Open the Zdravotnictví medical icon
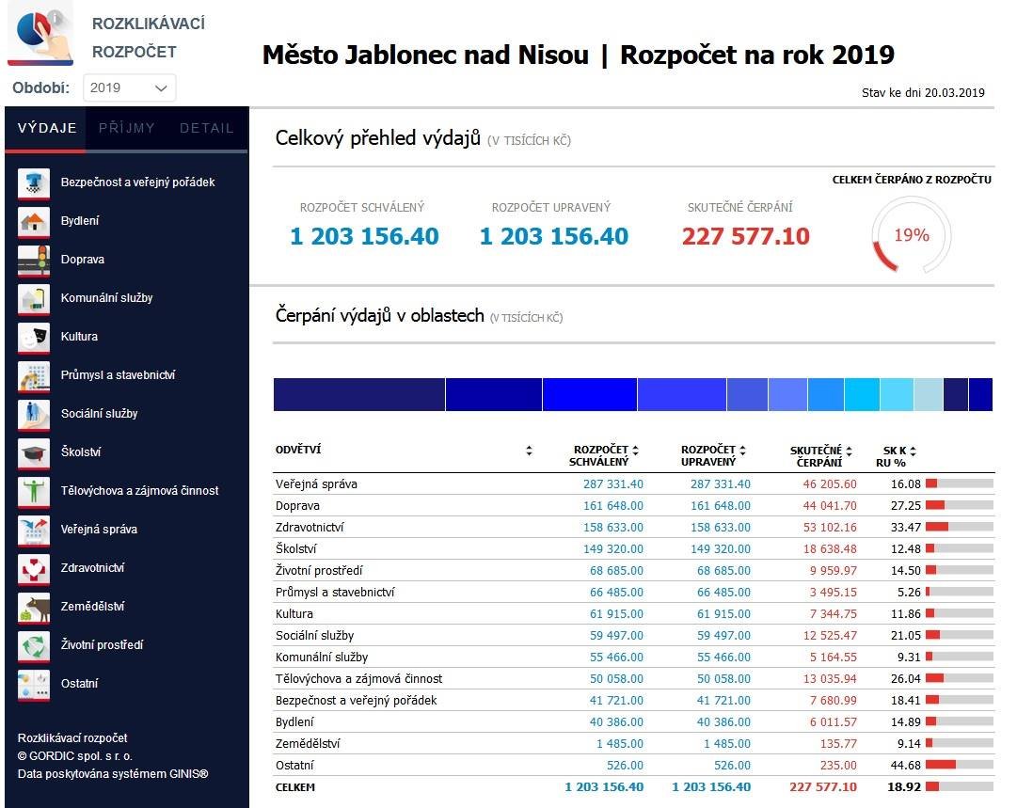This screenshot has height=808, width=1017. coord(34,568)
